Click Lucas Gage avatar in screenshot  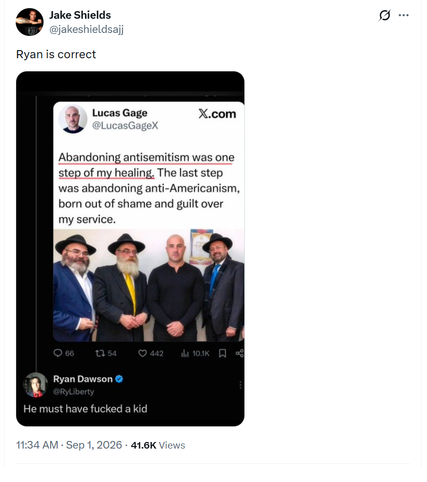tap(73, 119)
